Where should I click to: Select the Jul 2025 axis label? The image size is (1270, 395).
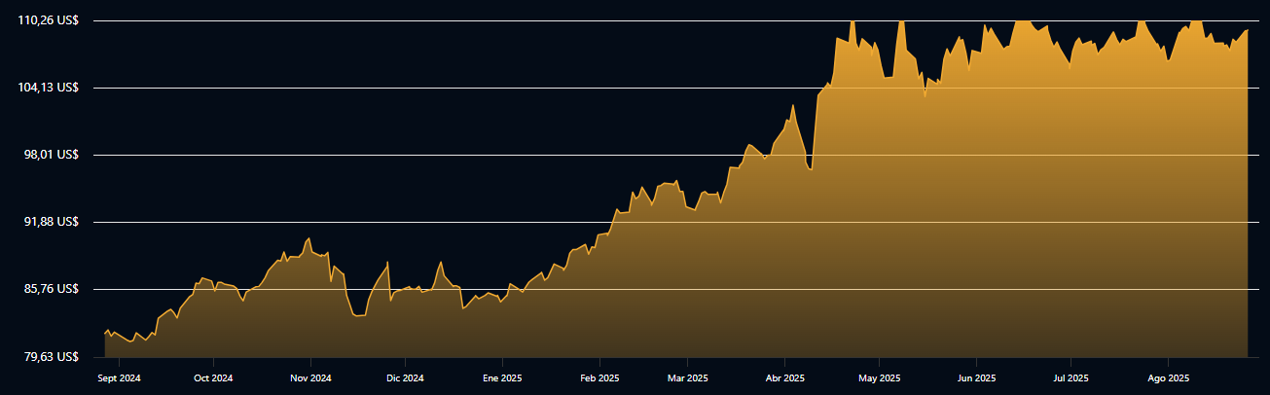pyautogui.click(x=1070, y=377)
